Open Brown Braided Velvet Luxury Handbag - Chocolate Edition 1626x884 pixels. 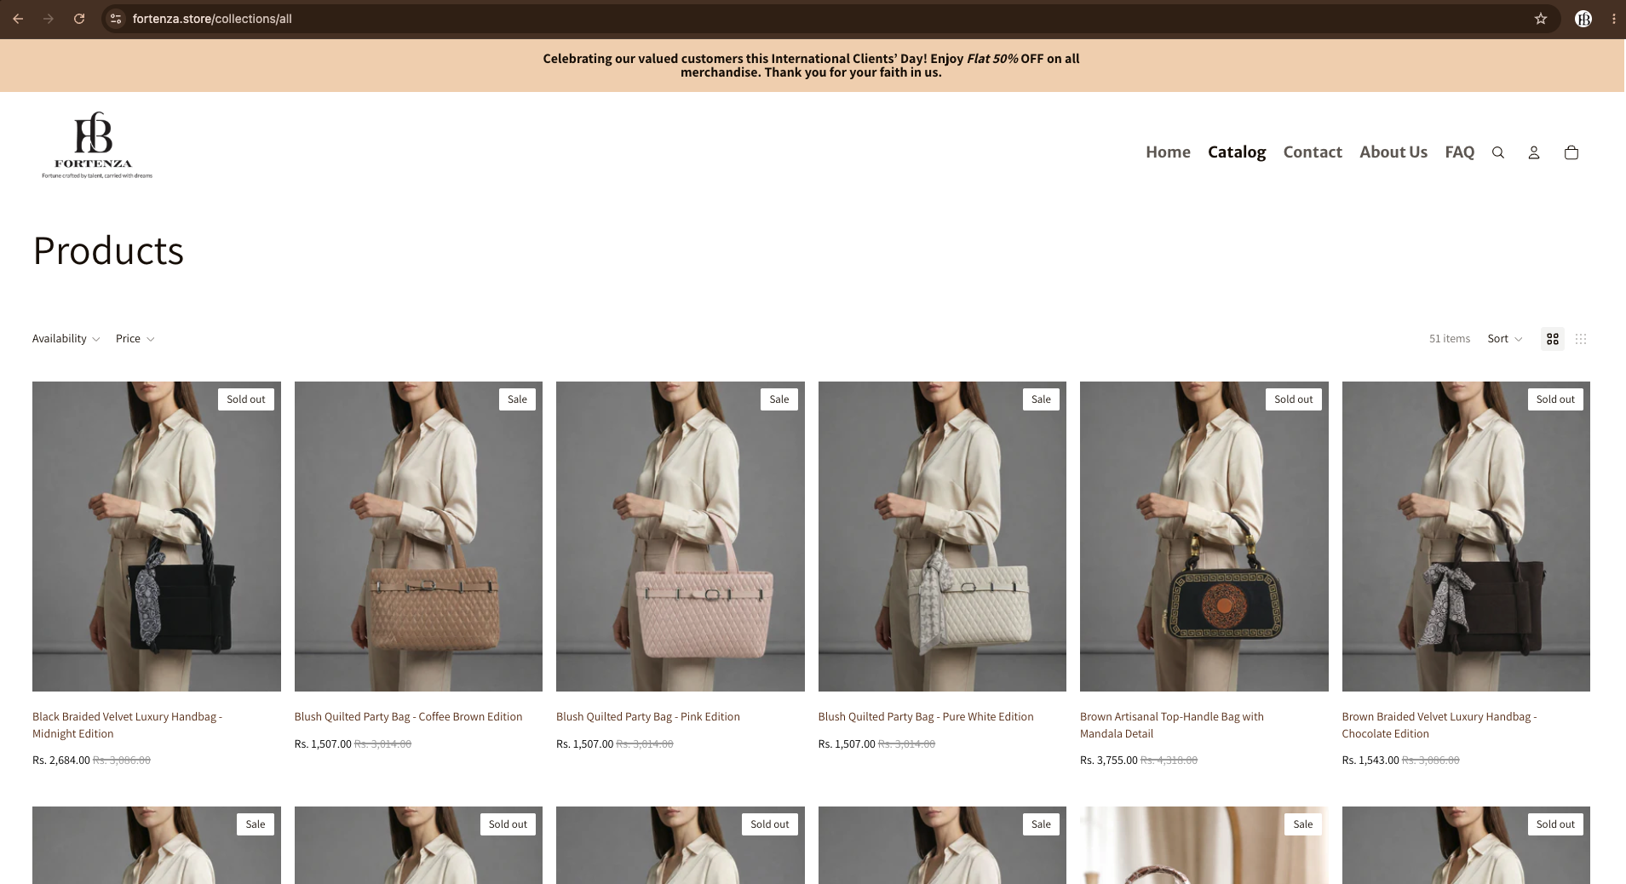pyautogui.click(x=1439, y=725)
